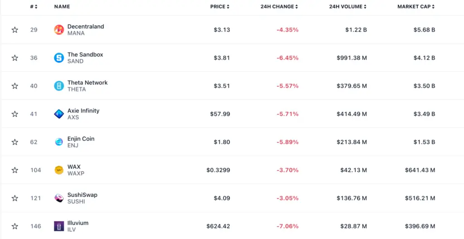Sort by rank number column header
464x239 pixels.
(34, 7)
